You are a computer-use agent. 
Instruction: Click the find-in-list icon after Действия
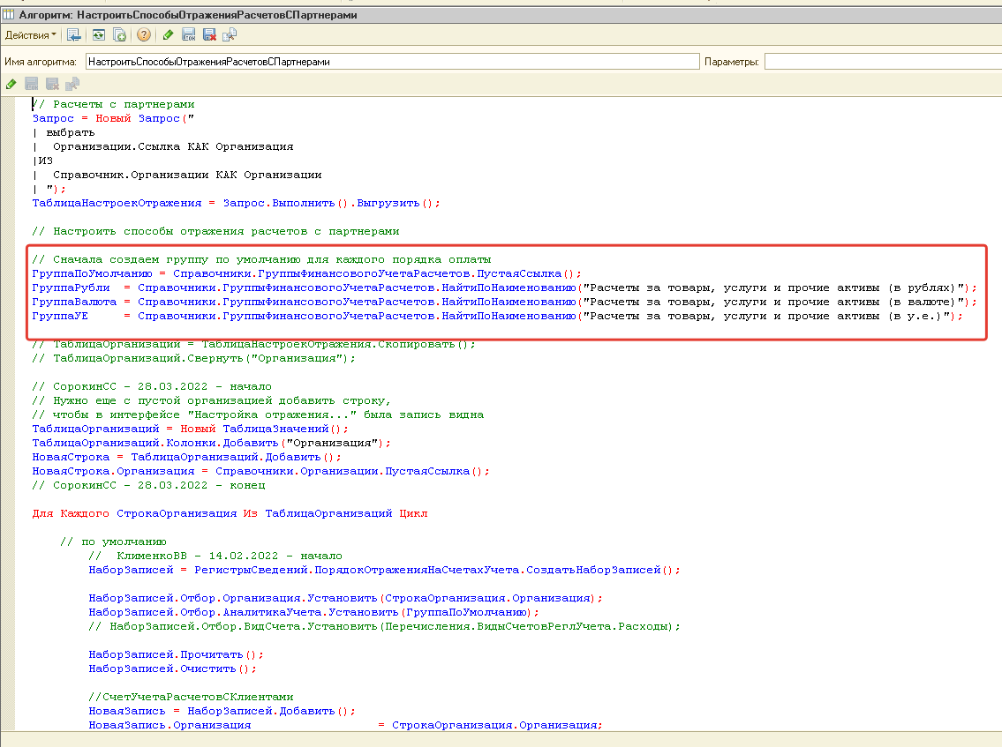pyautogui.click(x=74, y=34)
